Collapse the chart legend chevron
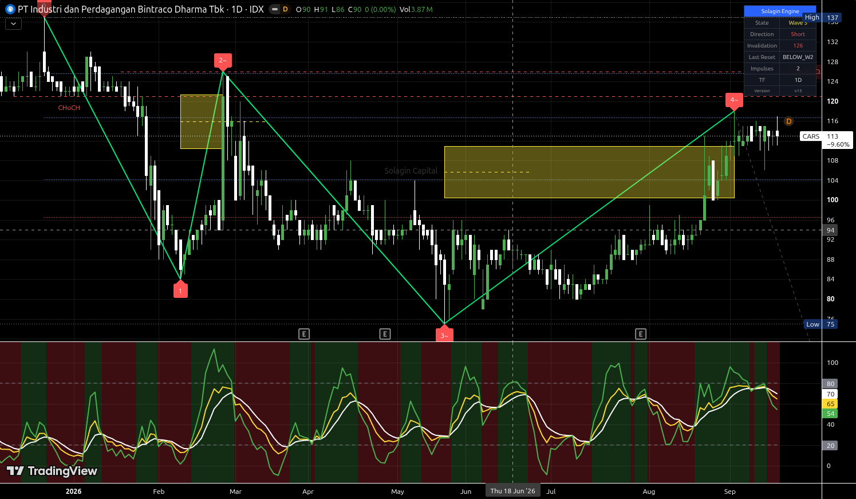 (13, 24)
